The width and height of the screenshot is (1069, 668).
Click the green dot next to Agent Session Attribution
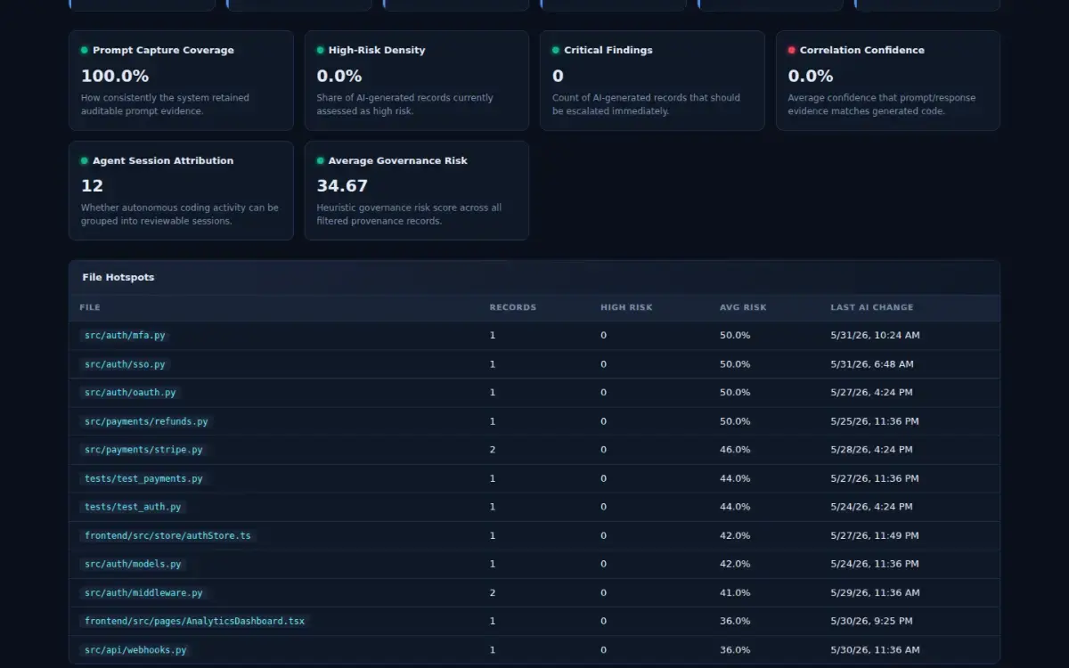(x=85, y=160)
